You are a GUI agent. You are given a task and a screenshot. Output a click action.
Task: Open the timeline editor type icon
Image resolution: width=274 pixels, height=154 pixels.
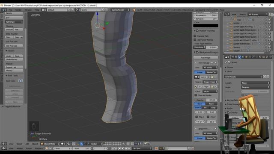pyautogui.click(x=4, y=148)
